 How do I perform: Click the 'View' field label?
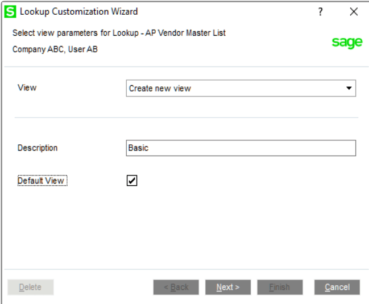pos(27,88)
